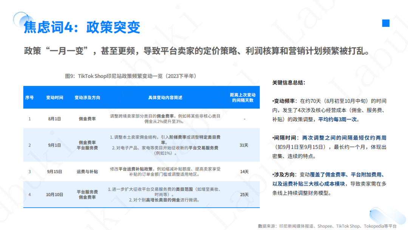
Task: Click the '佣金费率 平台服务费' cell in row 2
Action: point(87,145)
